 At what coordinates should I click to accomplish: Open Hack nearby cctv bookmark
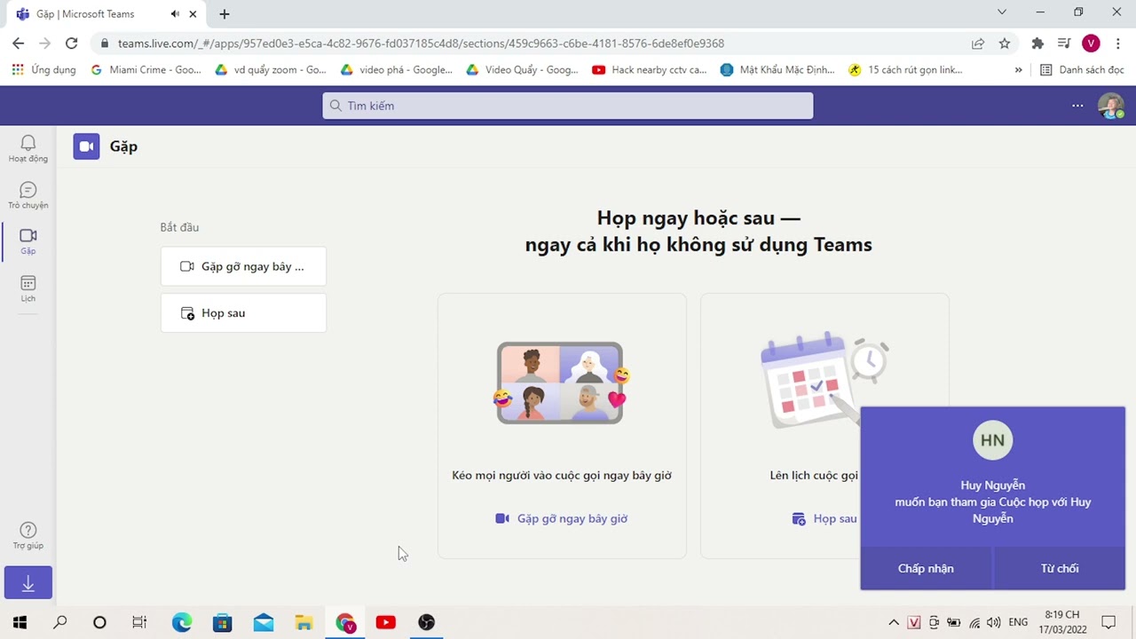649,70
